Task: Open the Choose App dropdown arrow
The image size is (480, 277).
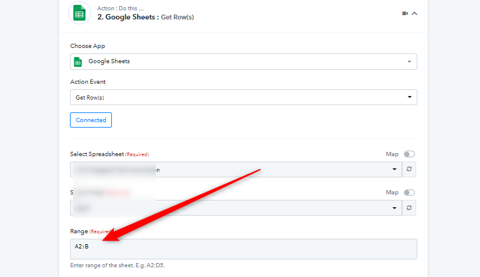Action: pyautogui.click(x=409, y=61)
